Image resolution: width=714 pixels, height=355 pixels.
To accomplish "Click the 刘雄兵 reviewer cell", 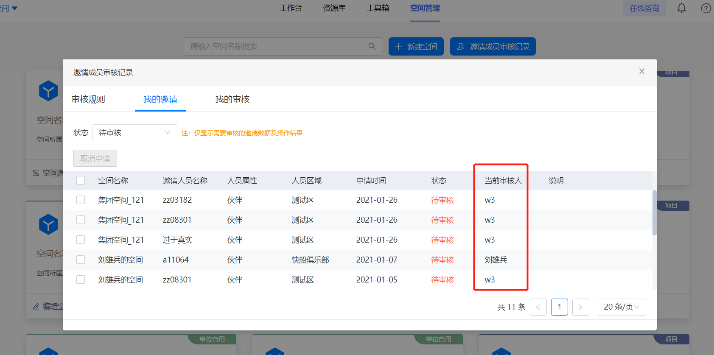I will tap(496, 260).
